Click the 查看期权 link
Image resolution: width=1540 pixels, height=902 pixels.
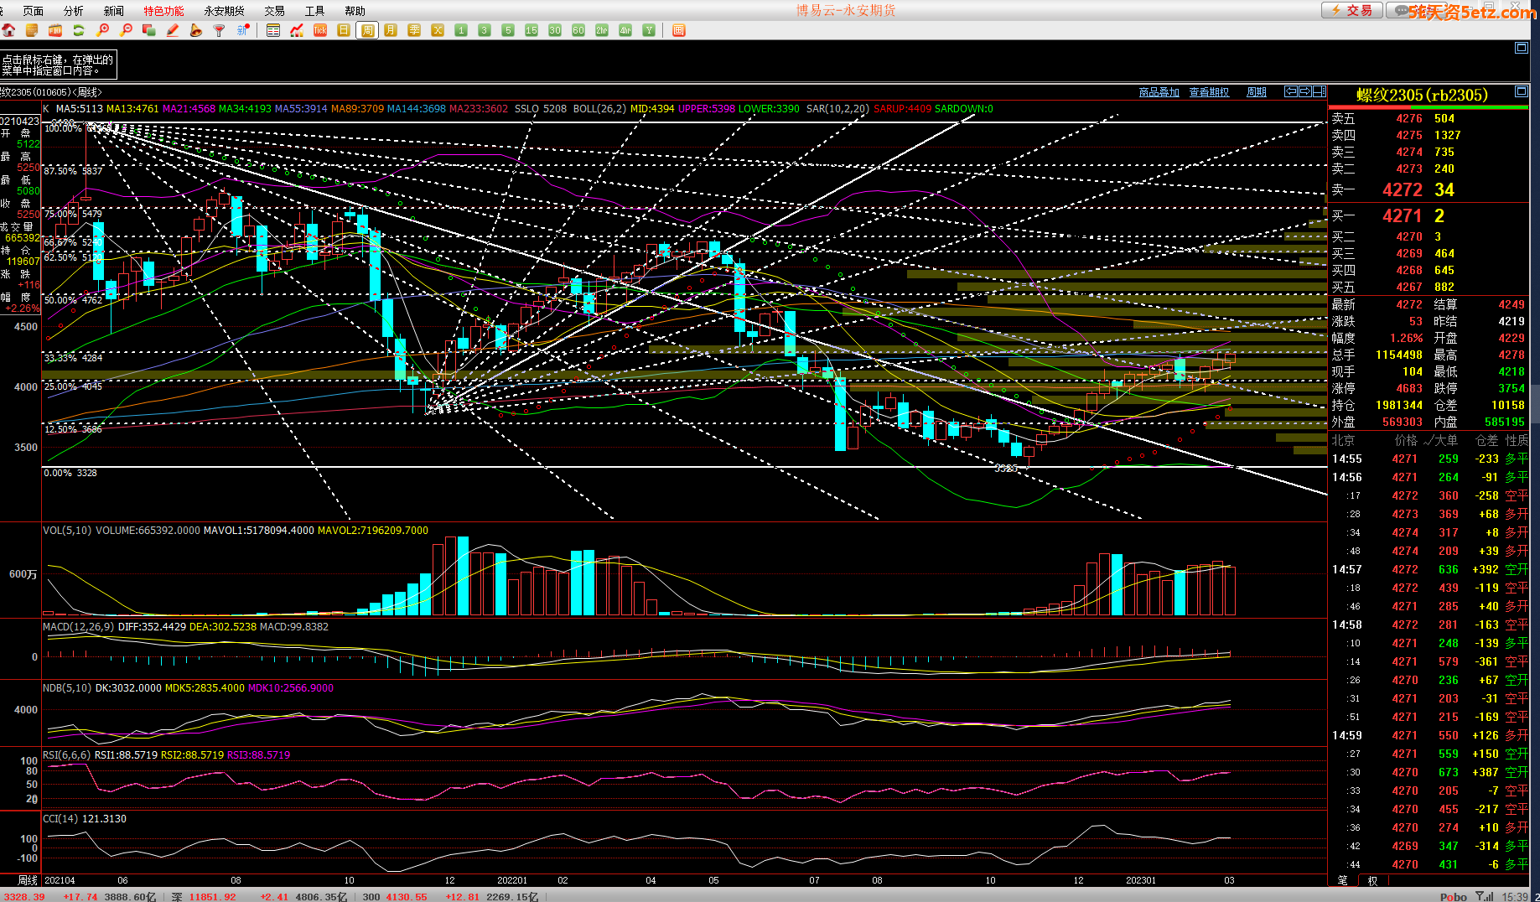[1209, 92]
